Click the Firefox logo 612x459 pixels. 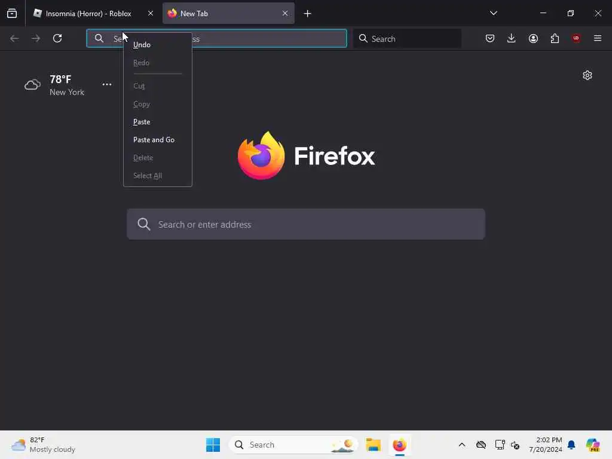(306, 156)
